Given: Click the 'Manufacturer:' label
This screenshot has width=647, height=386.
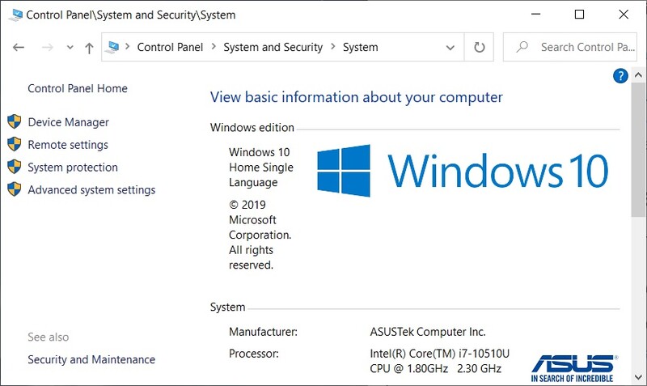Looking at the screenshot, I should [x=264, y=332].
